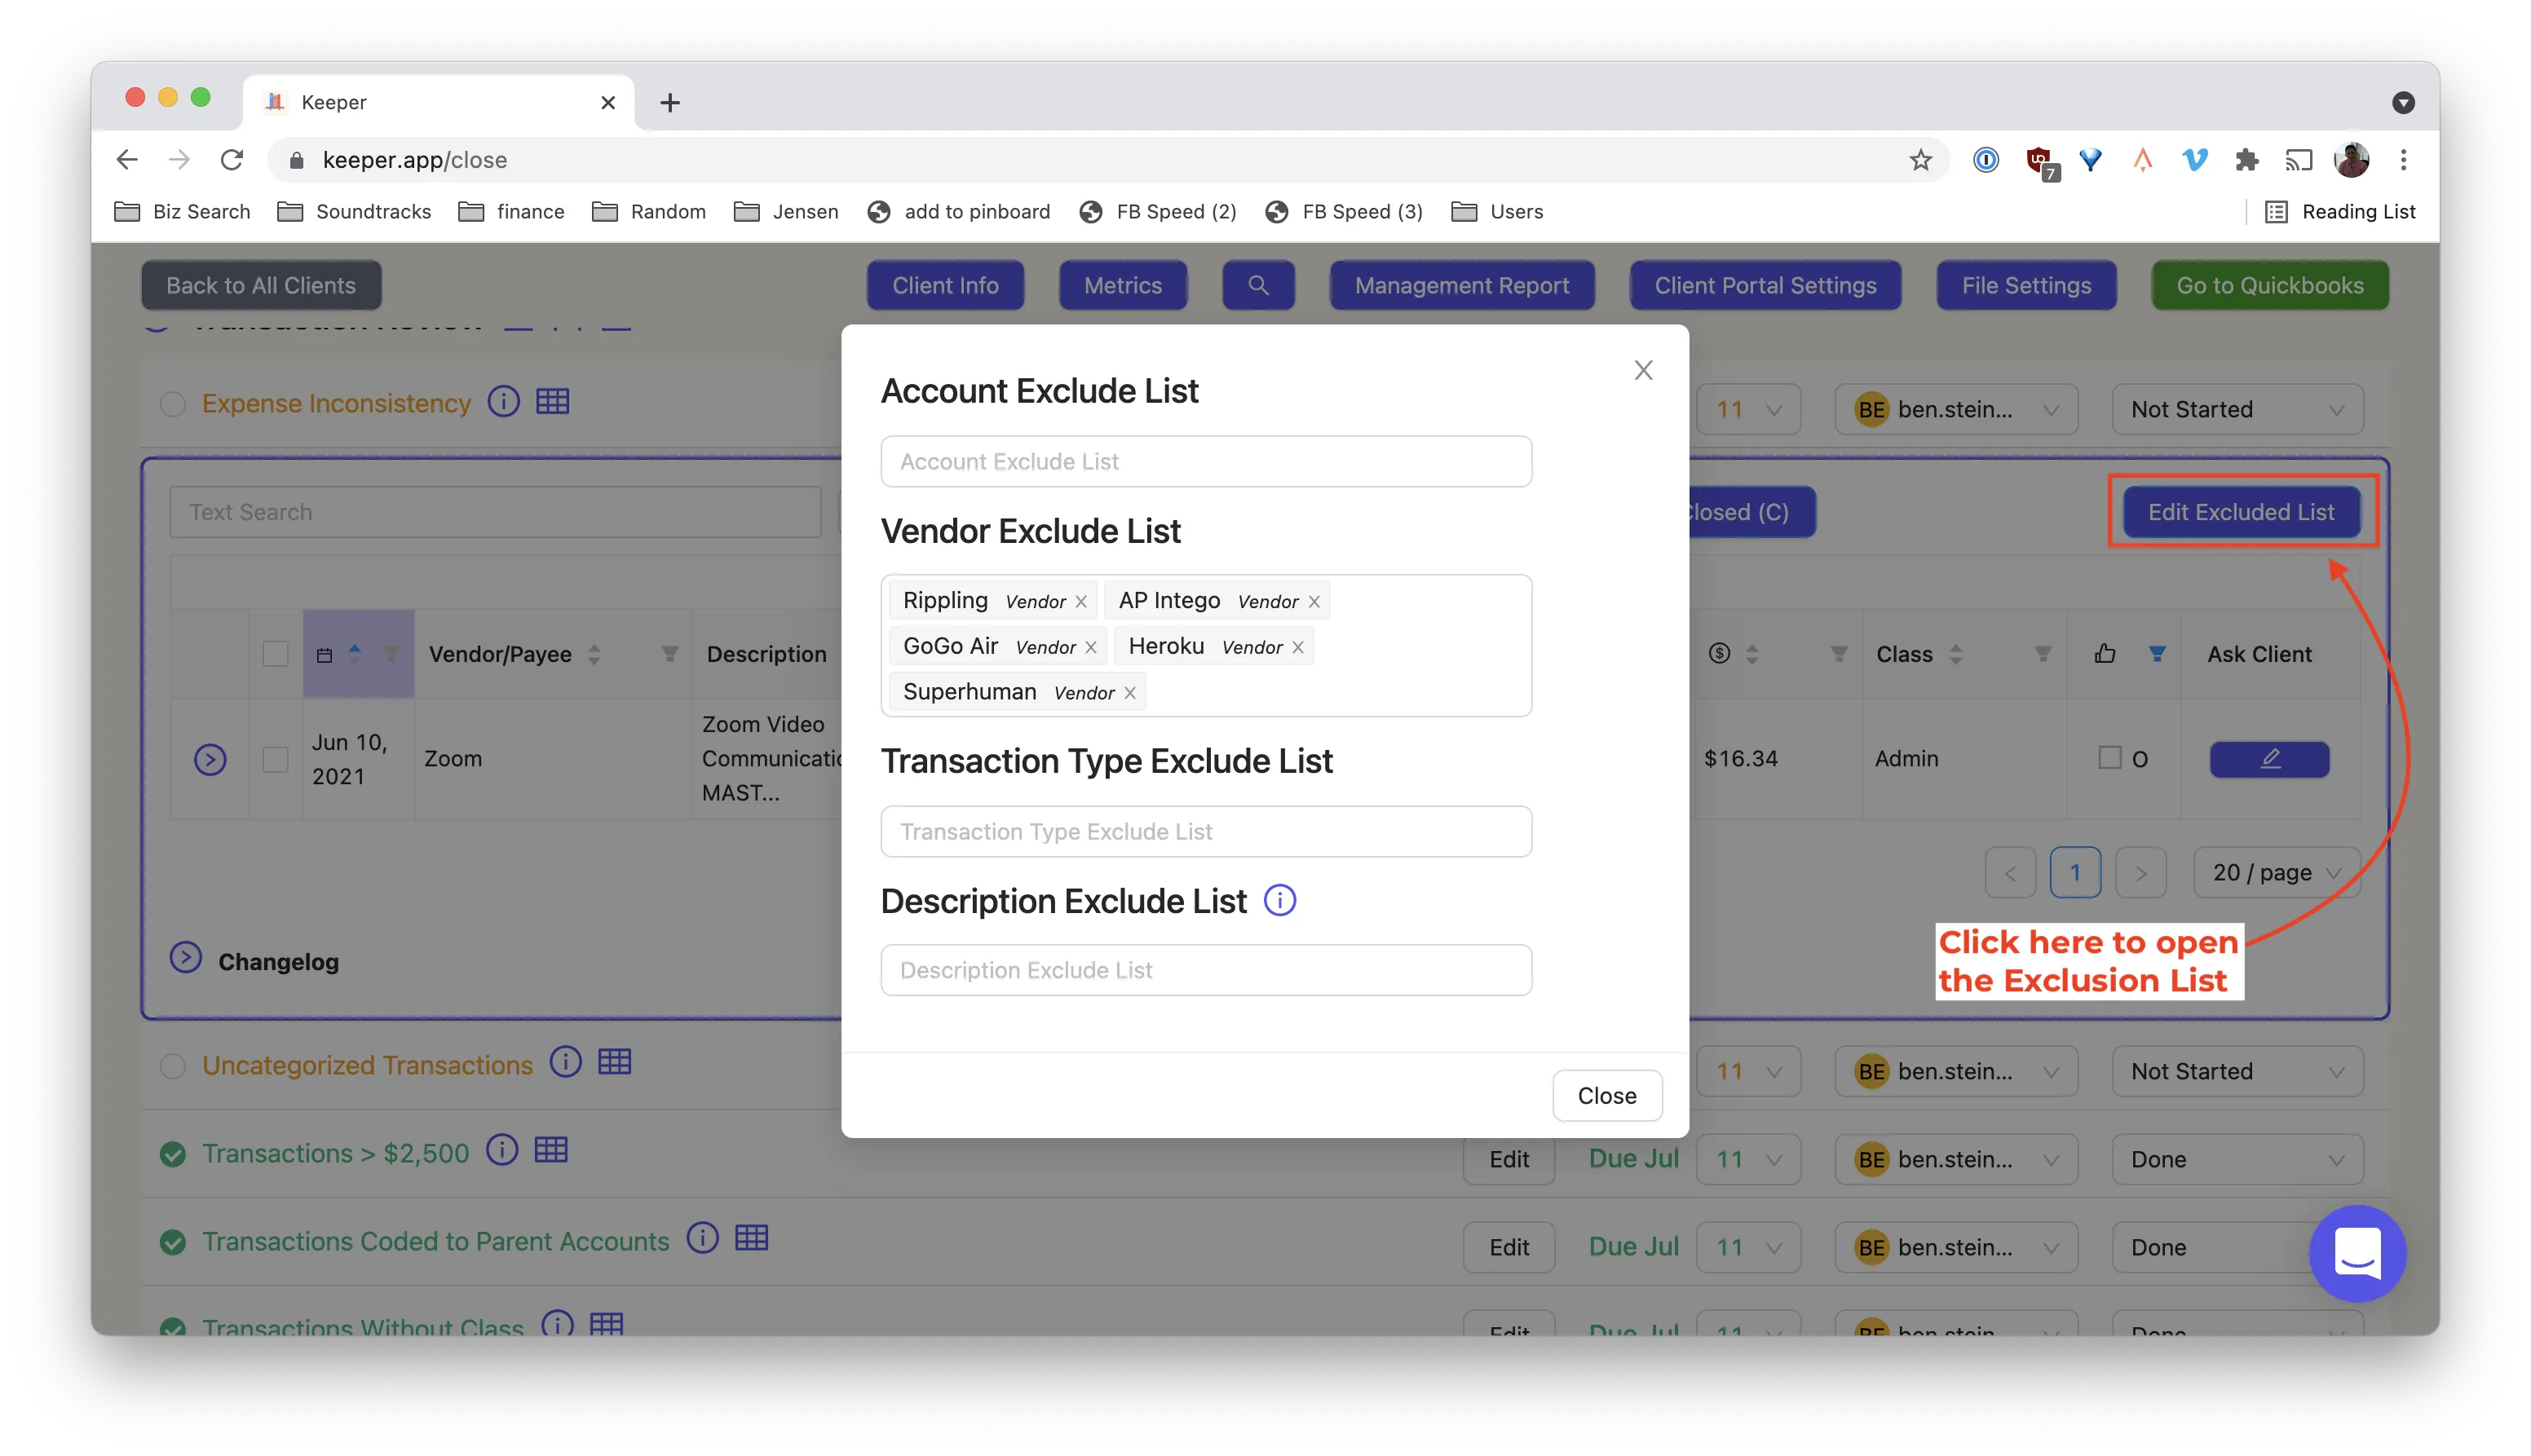The height and width of the screenshot is (1456, 2531).
Task: Open the 20 / page dropdown
Action: tap(2276, 873)
